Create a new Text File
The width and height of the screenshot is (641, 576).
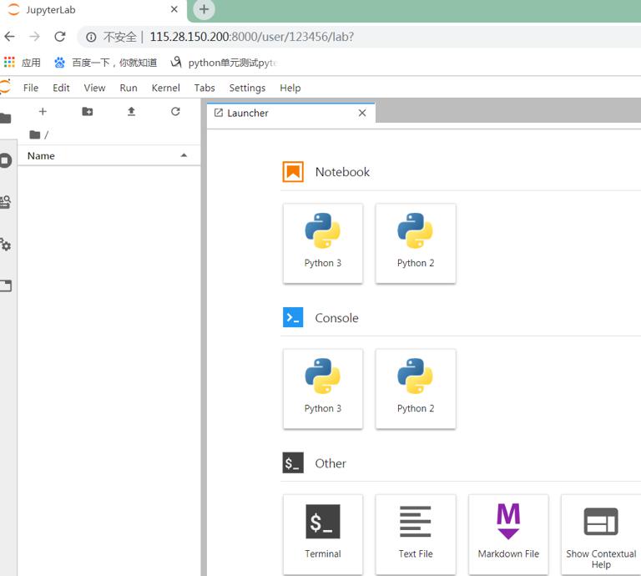[416, 534]
